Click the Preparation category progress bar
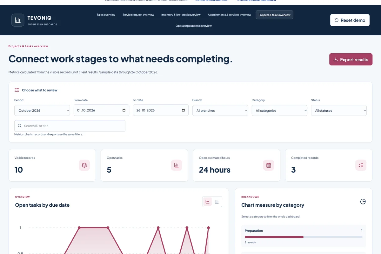Viewport: 381px width, 254px height. 304,237
